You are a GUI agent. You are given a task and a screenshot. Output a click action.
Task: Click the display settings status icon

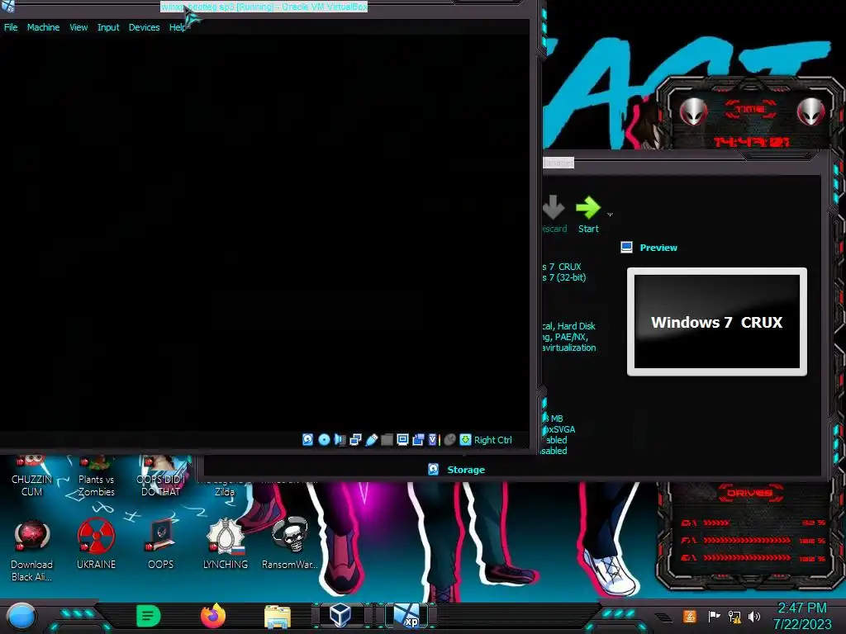[x=402, y=440]
